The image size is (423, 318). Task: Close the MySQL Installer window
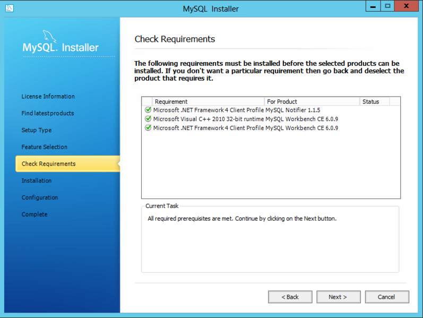point(406,6)
